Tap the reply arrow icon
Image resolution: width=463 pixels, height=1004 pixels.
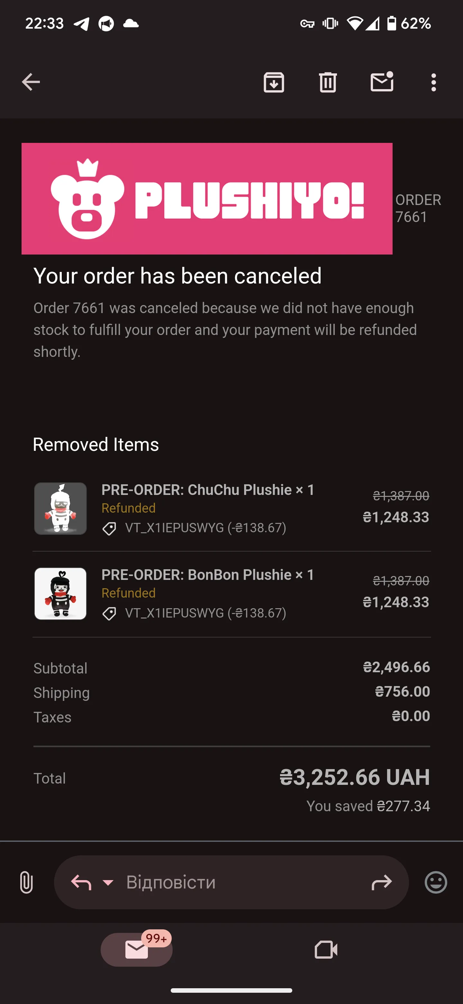coord(81,882)
